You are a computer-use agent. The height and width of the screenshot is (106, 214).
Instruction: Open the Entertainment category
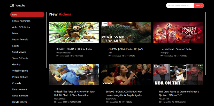click(20, 89)
